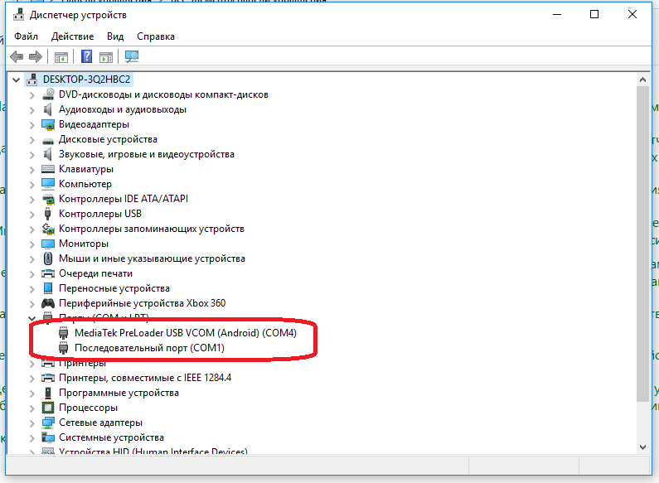Image resolution: width=659 pixels, height=483 pixels.
Task: Select the Контроллеры USB entry
Action: coord(99,214)
